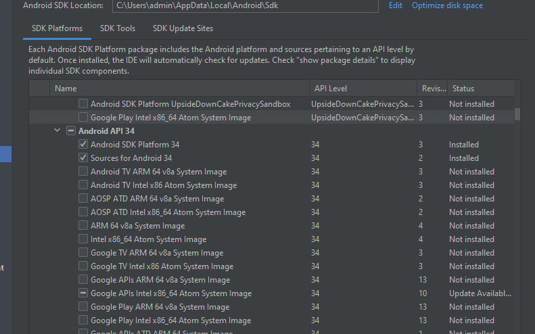Check Intel x86_64 Atom System Image
Image resolution: width=535 pixels, height=334 pixels.
point(83,239)
